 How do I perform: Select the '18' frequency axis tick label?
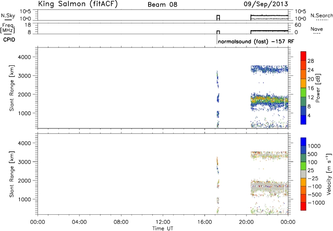[28, 25]
